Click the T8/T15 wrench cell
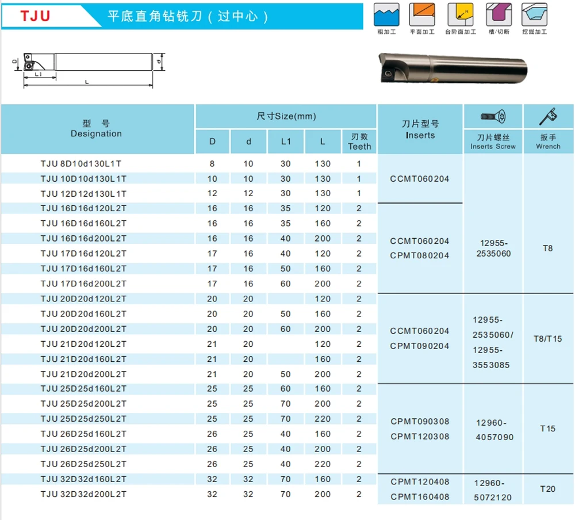Screen dimensions: 575x520 point(548,339)
